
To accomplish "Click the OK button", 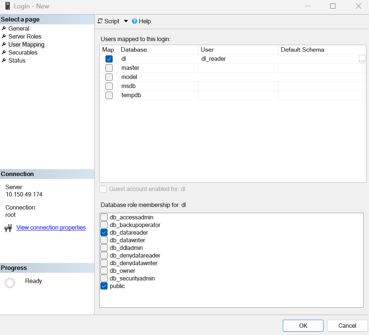I will click(x=303, y=326).
